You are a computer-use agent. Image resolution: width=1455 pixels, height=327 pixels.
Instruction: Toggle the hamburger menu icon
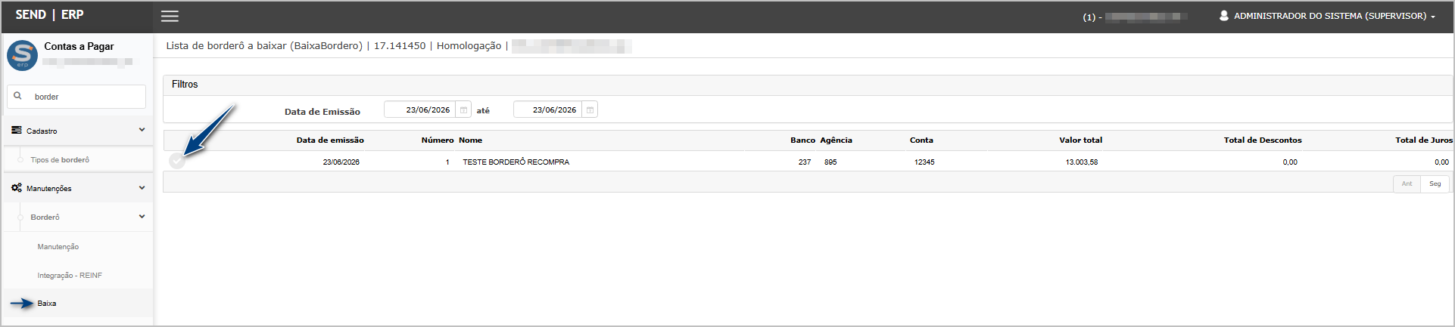[x=170, y=16]
